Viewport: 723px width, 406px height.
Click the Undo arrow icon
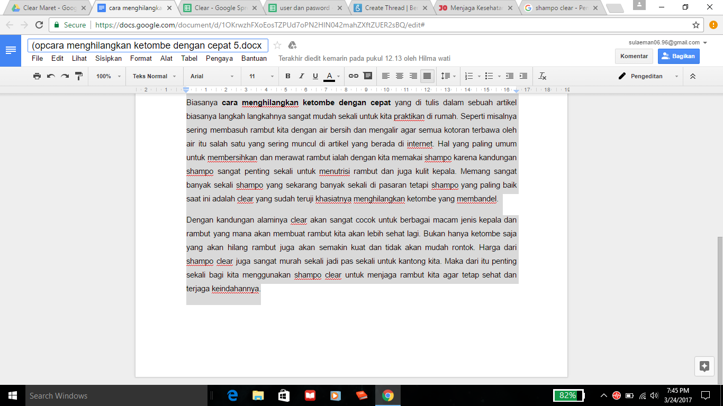[51, 76]
